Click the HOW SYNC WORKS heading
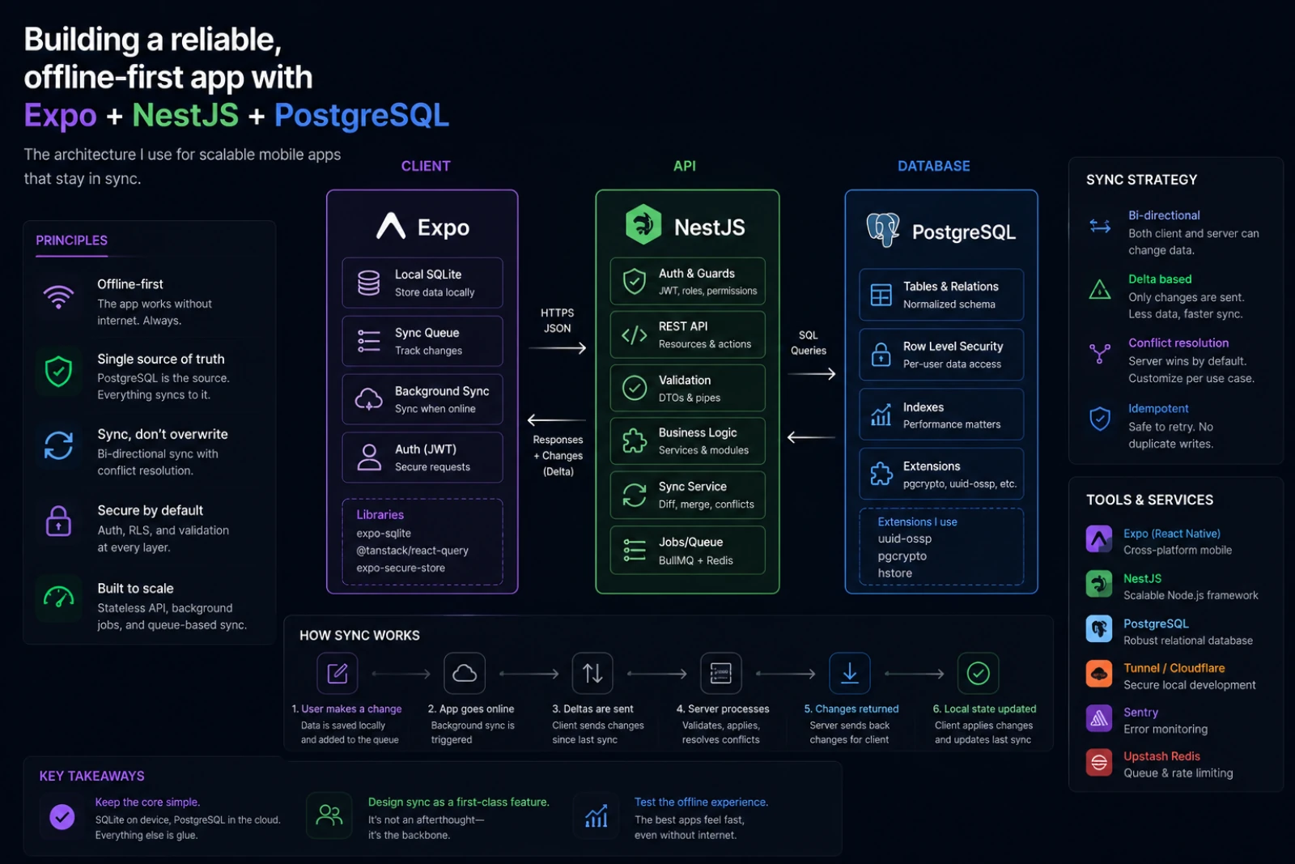Screen dimensions: 1295x864 359,636
